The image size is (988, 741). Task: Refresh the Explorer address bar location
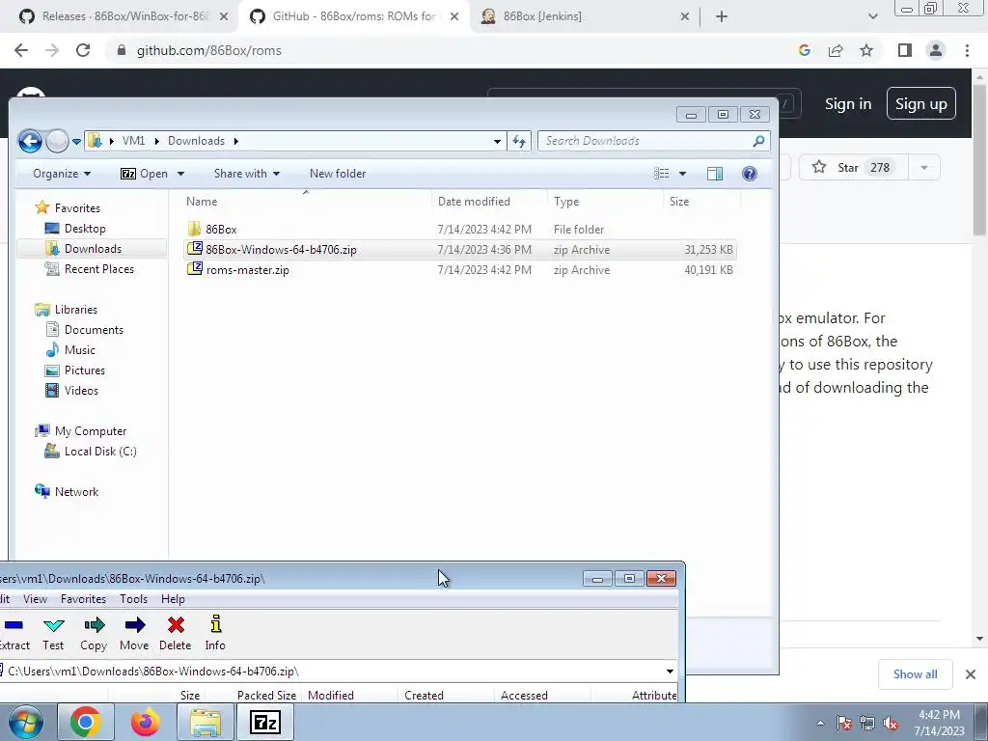click(x=519, y=141)
